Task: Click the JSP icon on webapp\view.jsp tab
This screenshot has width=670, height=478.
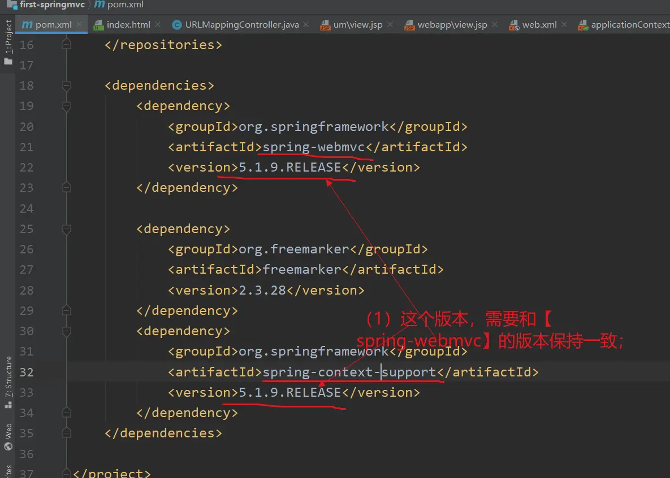Action: (409, 25)
